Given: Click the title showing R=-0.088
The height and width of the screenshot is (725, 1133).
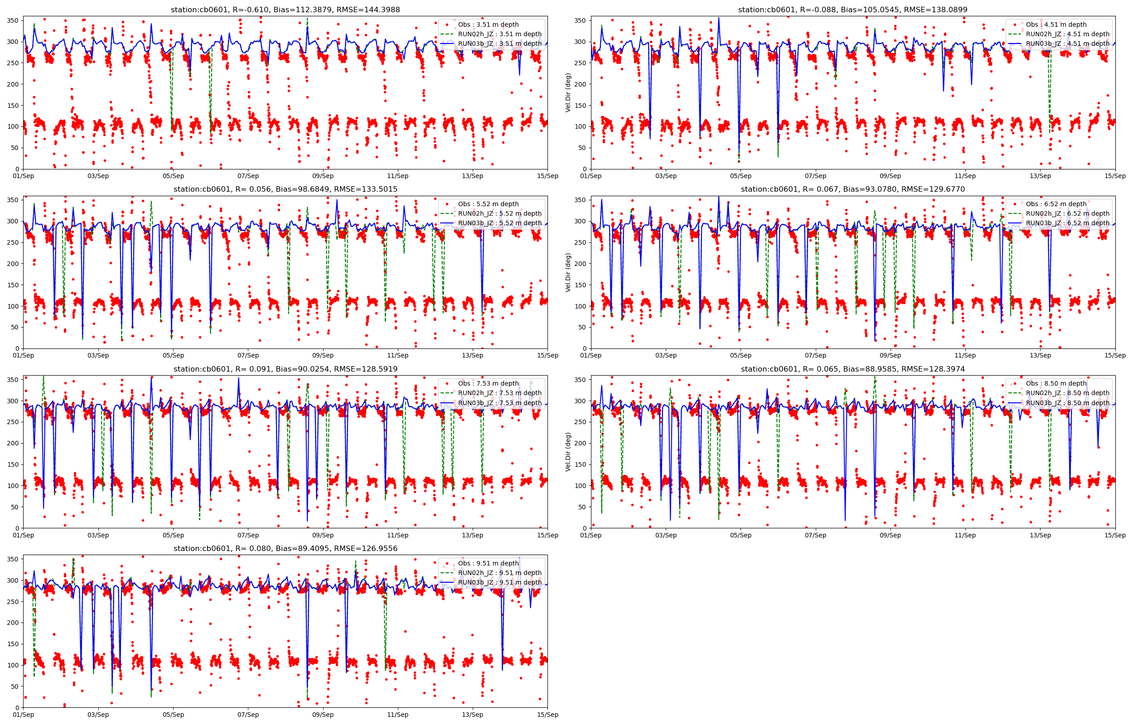Looking at the screenshot, I should (x=852, y=10).
